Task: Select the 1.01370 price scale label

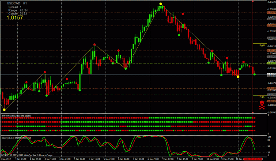Action: 272,83
